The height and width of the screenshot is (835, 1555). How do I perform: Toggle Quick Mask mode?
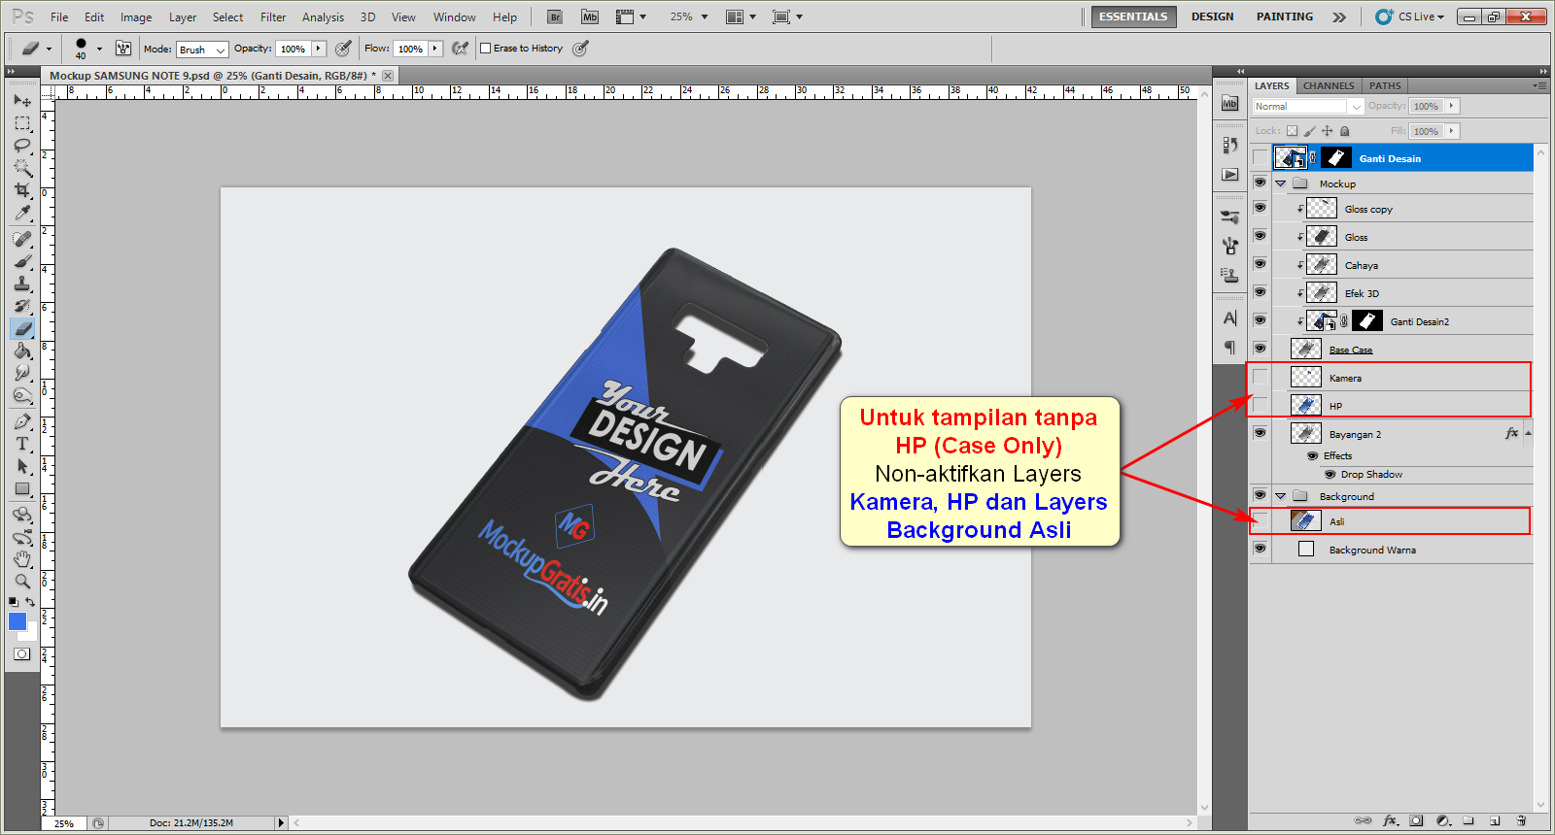pyautogui.click(x=22, y=654)
